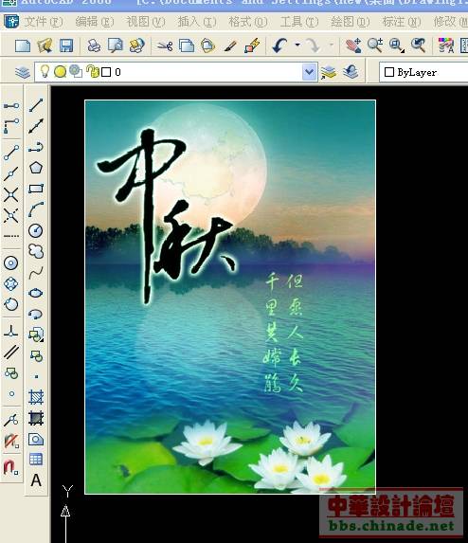Select the Polygon tool

click(x=36, y=168)
